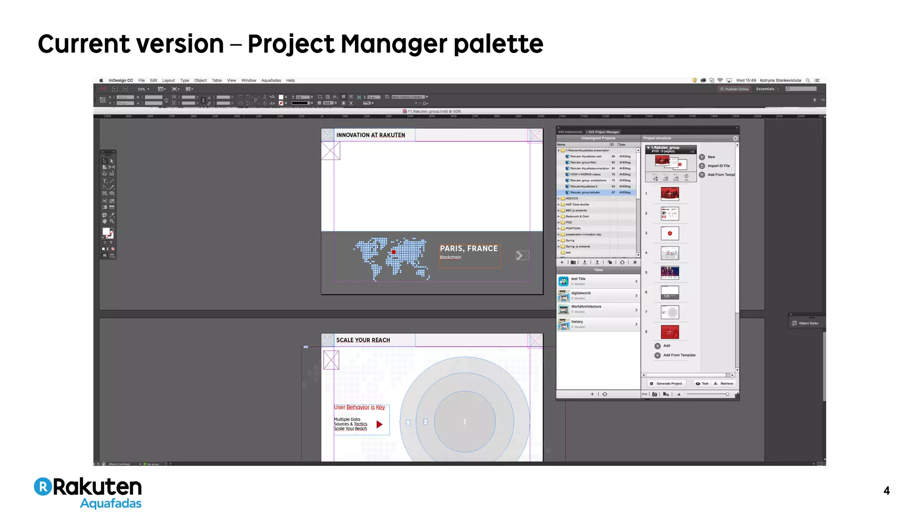Open Project structure gear settings
This screenshot has width=918, height=516.
(735, 138)
